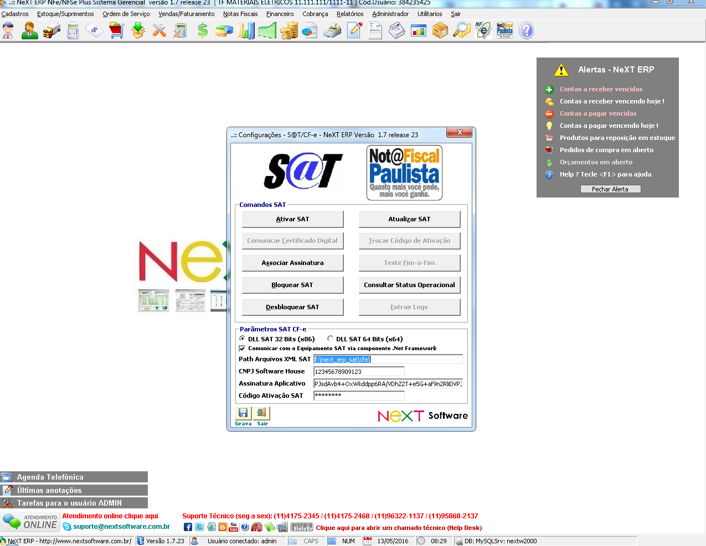Click the Nota Fiscal Paulista toolbar icon

pyautogui.click(x=505, y=30)
